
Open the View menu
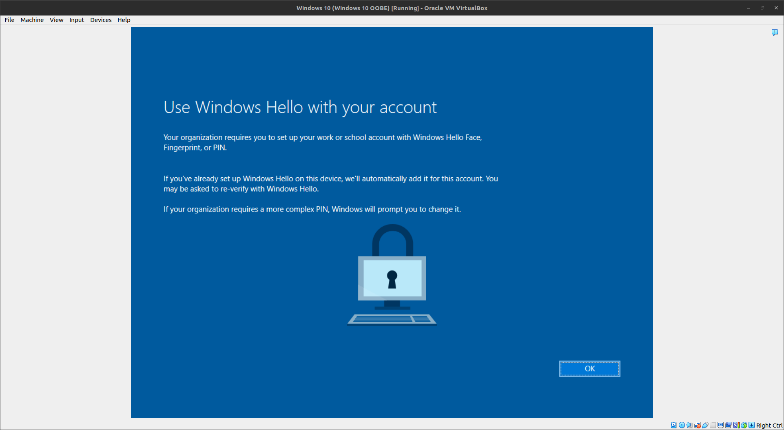click(x=56, y=20)
